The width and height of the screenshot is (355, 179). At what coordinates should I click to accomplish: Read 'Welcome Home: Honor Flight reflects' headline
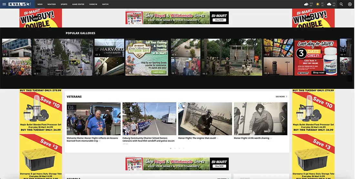coord(92,139)
